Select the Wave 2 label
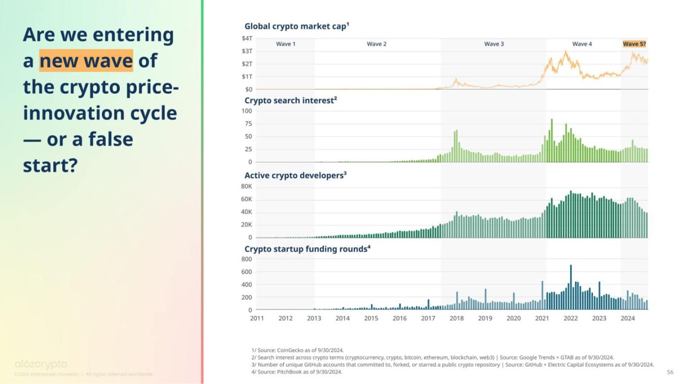This screenshot has height=384, width=682. click(377, 44)
